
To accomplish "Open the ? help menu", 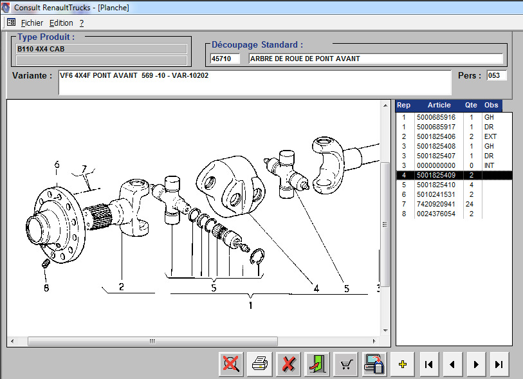I will [82, 23].
